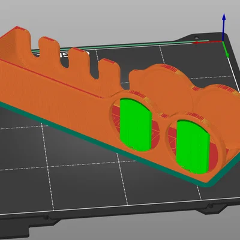Click the fourth, shortest comb tooth
240x240 pixels.
(109, 69)
